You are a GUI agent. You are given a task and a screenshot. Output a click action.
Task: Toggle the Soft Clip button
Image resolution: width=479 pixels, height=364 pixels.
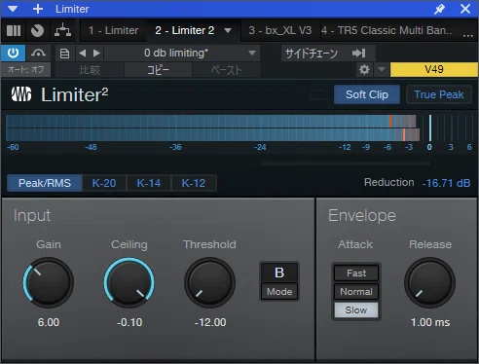(367, 94)
